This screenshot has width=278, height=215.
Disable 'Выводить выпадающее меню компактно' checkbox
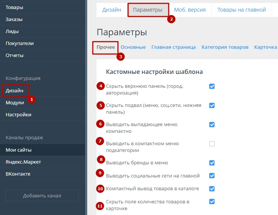point(212,125)
